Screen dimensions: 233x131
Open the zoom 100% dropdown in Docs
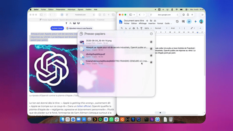(x=148, y=28)
